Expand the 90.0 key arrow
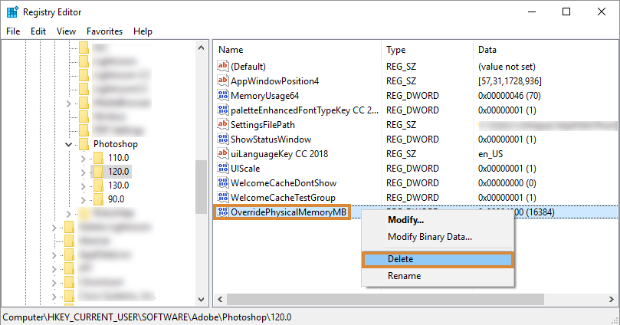 click(84, 199)
